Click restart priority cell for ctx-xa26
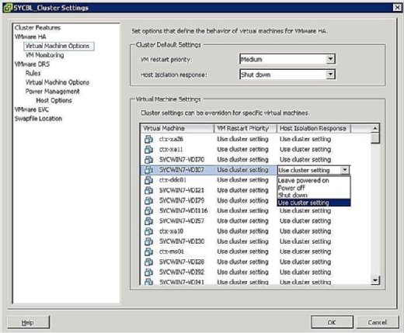Viewport: 404px width, 333px height. tap(242, 139)
